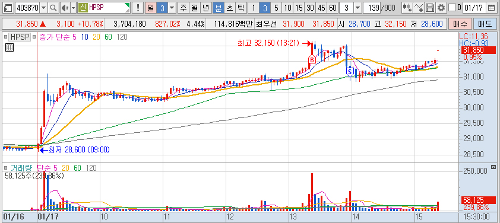Close the volume panel with its x button
The width and height of the screenshot is (500, 223).
point(493,167)
